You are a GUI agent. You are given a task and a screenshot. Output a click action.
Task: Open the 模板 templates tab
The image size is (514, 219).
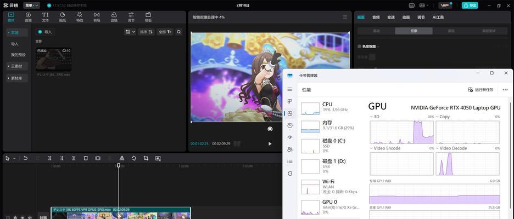[148, 17]
